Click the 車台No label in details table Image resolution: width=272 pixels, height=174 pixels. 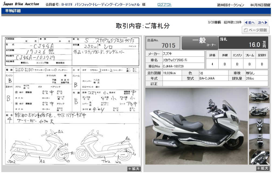point(154,66)
